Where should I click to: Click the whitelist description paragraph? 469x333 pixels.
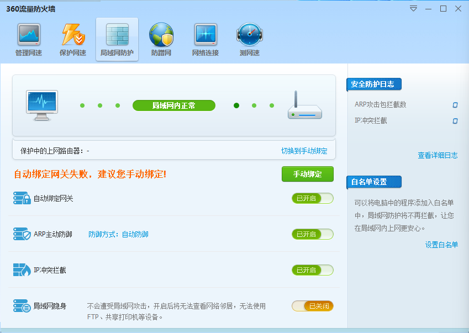pyautogui.click(x=404, y=215)
